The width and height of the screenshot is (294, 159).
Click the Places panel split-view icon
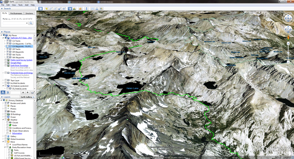tap(7, 92)
